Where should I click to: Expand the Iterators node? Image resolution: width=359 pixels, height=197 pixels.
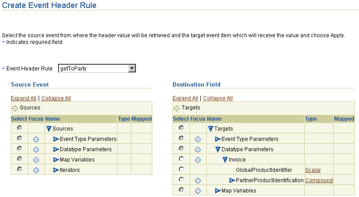click(x=56, y=170)
